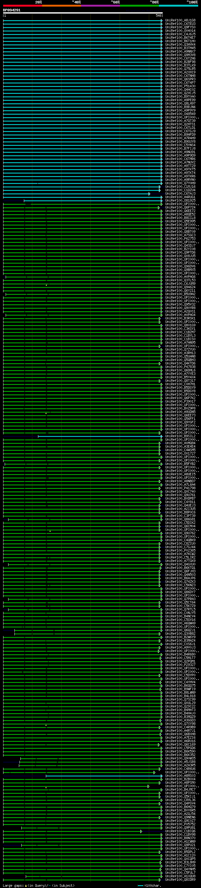Select the UniRef100_A7TGK9 entry

pyautogui.click(x=180, y=561)
